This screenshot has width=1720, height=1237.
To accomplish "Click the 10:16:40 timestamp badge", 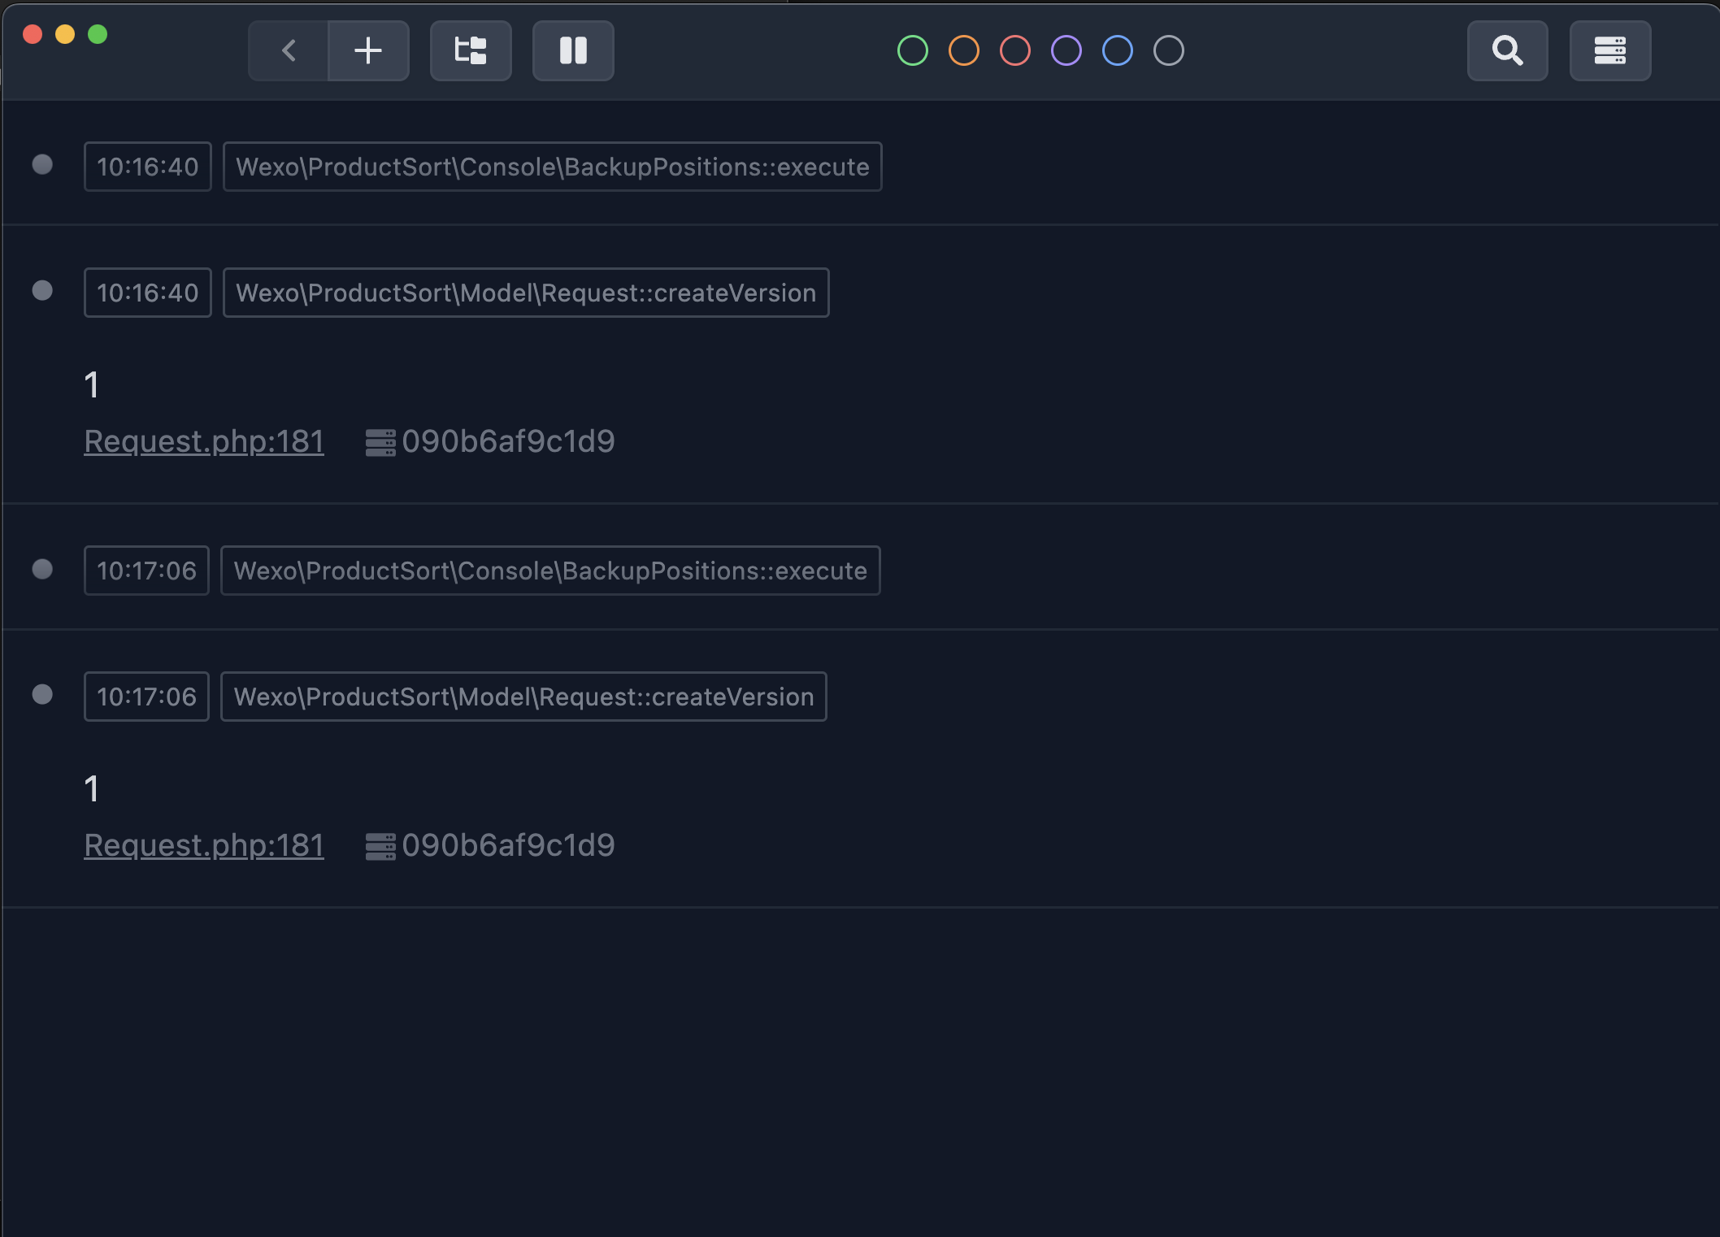I will (x=147, y=166).
